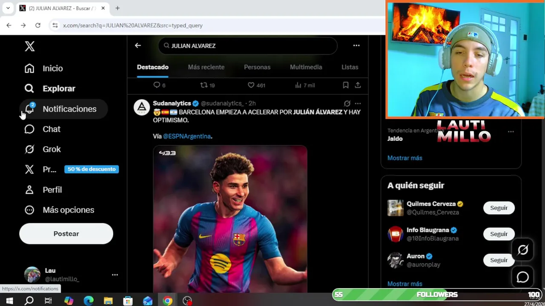
Task: Open Grok from sidebar
Action: (43, 149)
